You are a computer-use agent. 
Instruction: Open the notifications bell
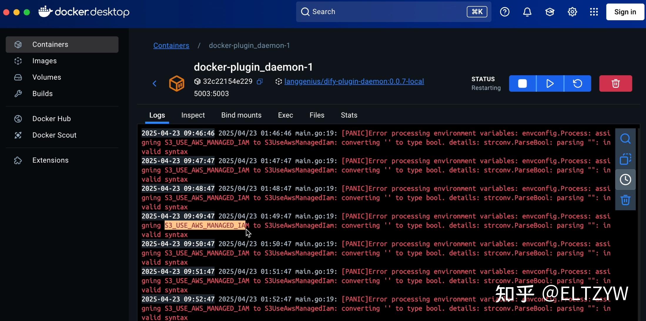[527, 12]
